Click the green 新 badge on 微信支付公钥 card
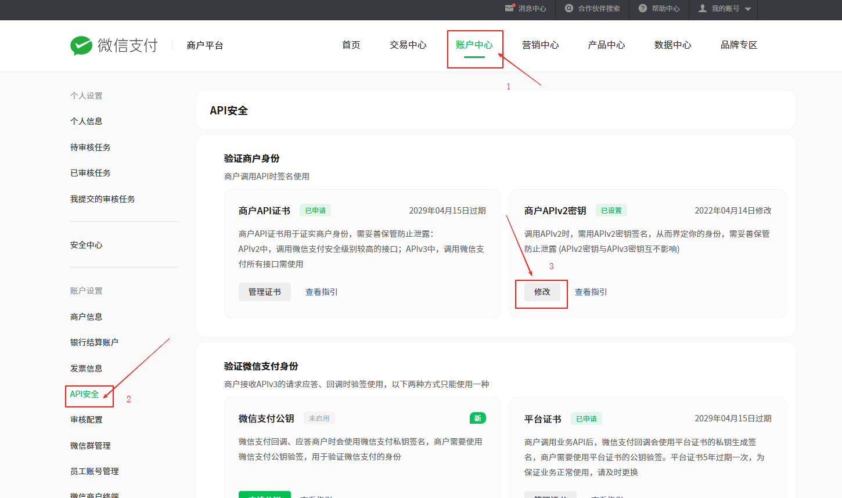This screenshot has width=842, height=498. point(477,418)
